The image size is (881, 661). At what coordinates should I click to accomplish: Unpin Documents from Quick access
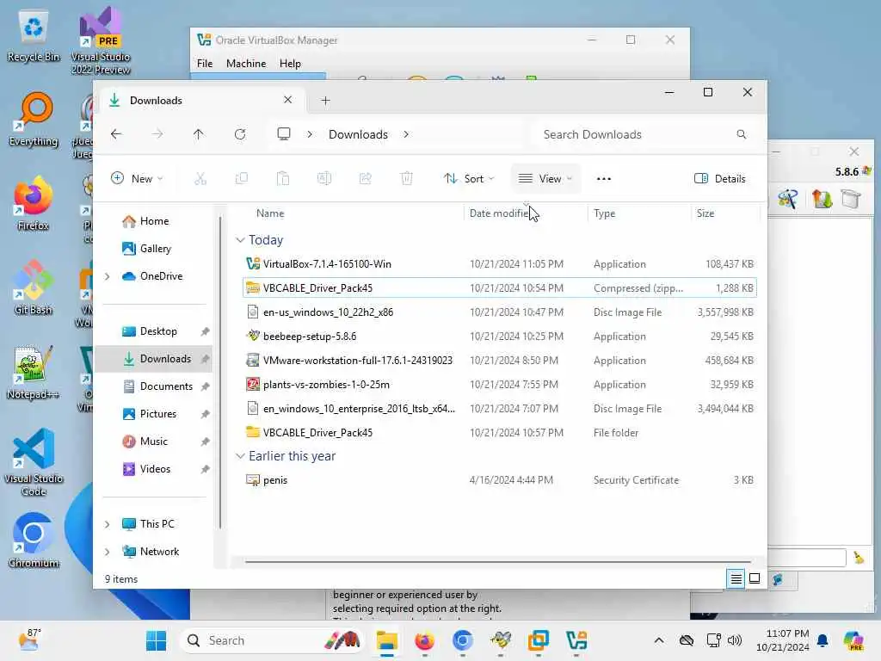point(205,386)
